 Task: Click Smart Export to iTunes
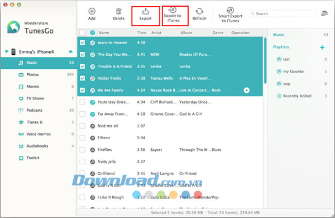point(230,15)
